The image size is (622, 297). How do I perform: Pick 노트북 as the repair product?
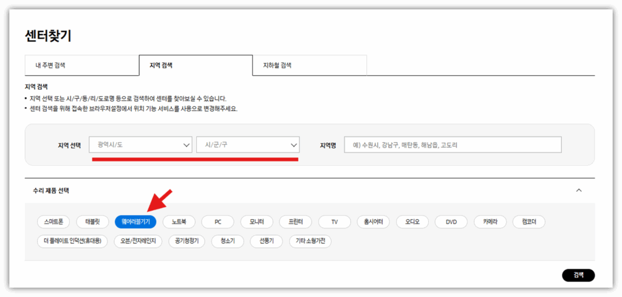[179, 222]
